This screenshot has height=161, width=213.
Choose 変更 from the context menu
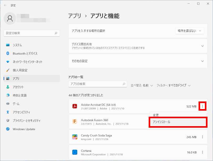pyautogui.click(x=156, y=115)
